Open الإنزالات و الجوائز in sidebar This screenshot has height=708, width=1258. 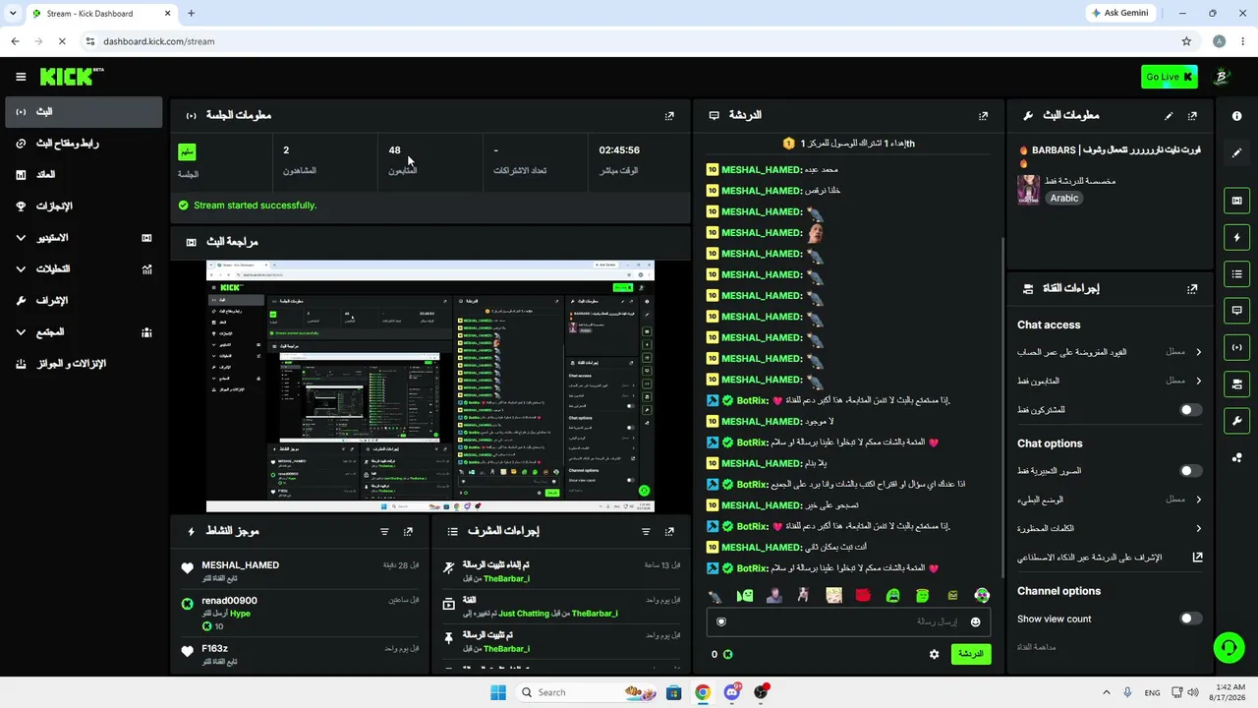pos(84,364)
